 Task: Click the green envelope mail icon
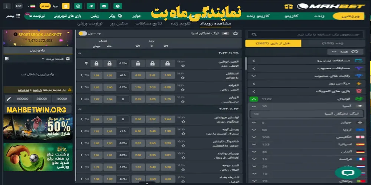pyautogui.click(x=104, y=6)
